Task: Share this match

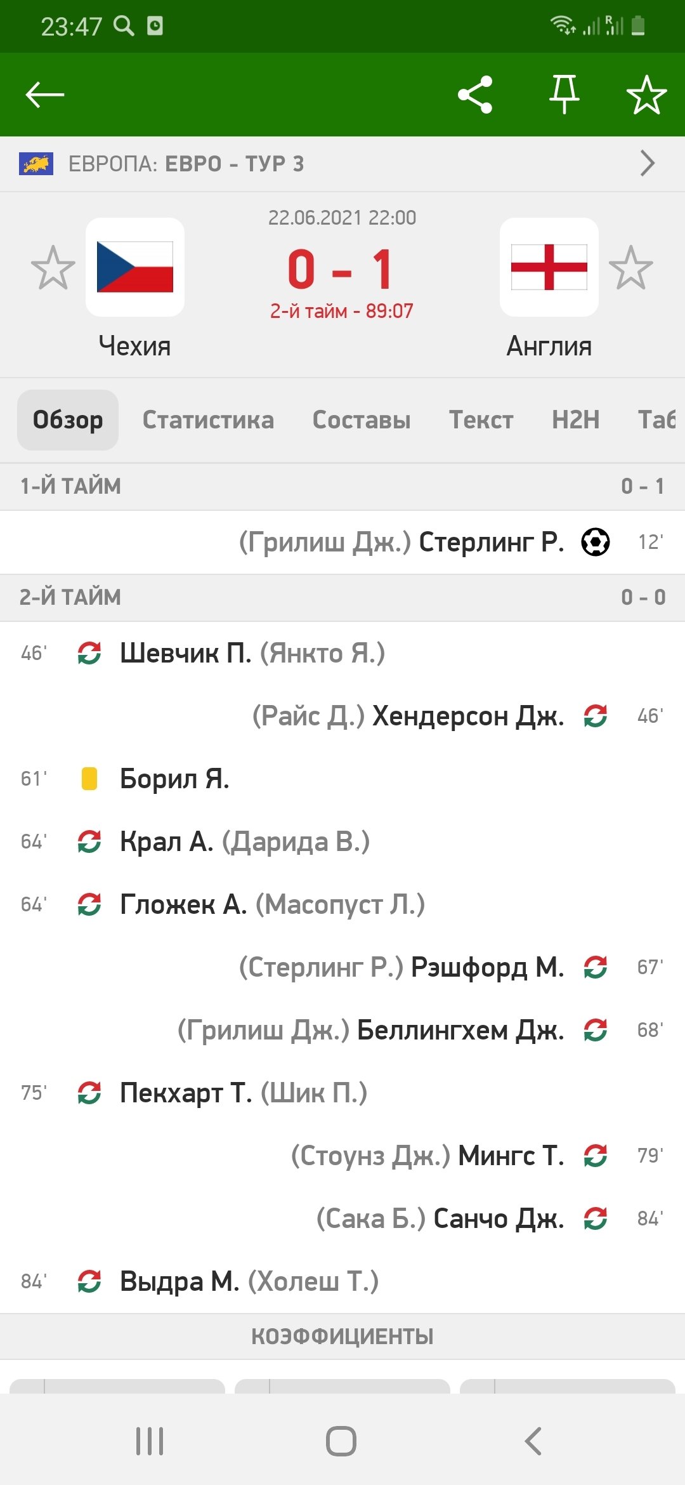Action: coord(475,95)
